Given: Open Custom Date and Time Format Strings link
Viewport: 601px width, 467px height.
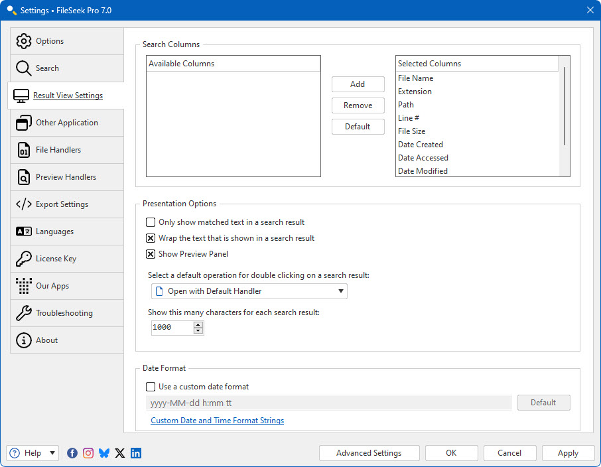Looking at the screenshot, I should tap(218, 421).
